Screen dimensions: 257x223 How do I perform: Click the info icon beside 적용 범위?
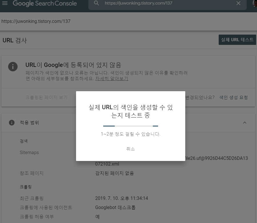(x=12, y=122)
